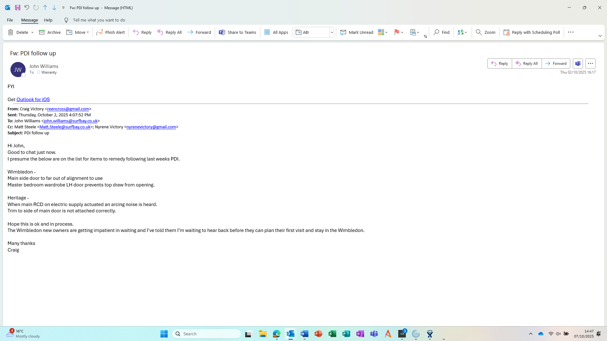Go to the next item with down arrow
607x341 pixels.
pos(54,8)
